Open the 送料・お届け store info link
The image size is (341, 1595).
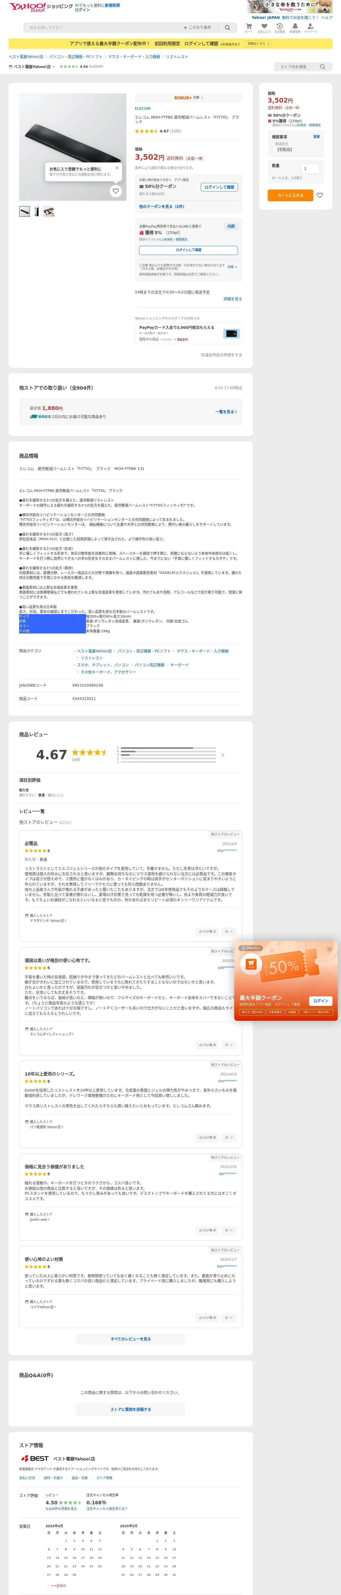point(53,1478)
